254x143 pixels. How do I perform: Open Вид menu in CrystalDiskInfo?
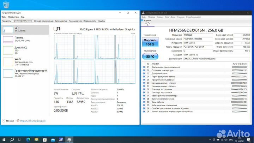click(167, 17)
